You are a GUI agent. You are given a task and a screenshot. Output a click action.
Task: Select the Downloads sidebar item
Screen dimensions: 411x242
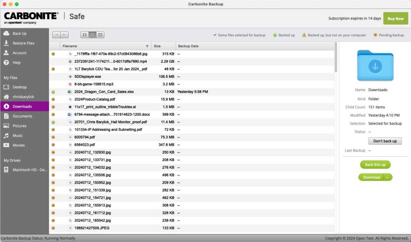point(25,106)
